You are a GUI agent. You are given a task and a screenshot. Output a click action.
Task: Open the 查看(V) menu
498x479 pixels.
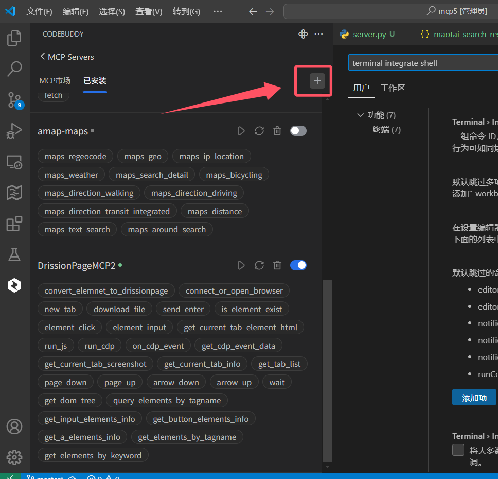(x=149, y=12)
